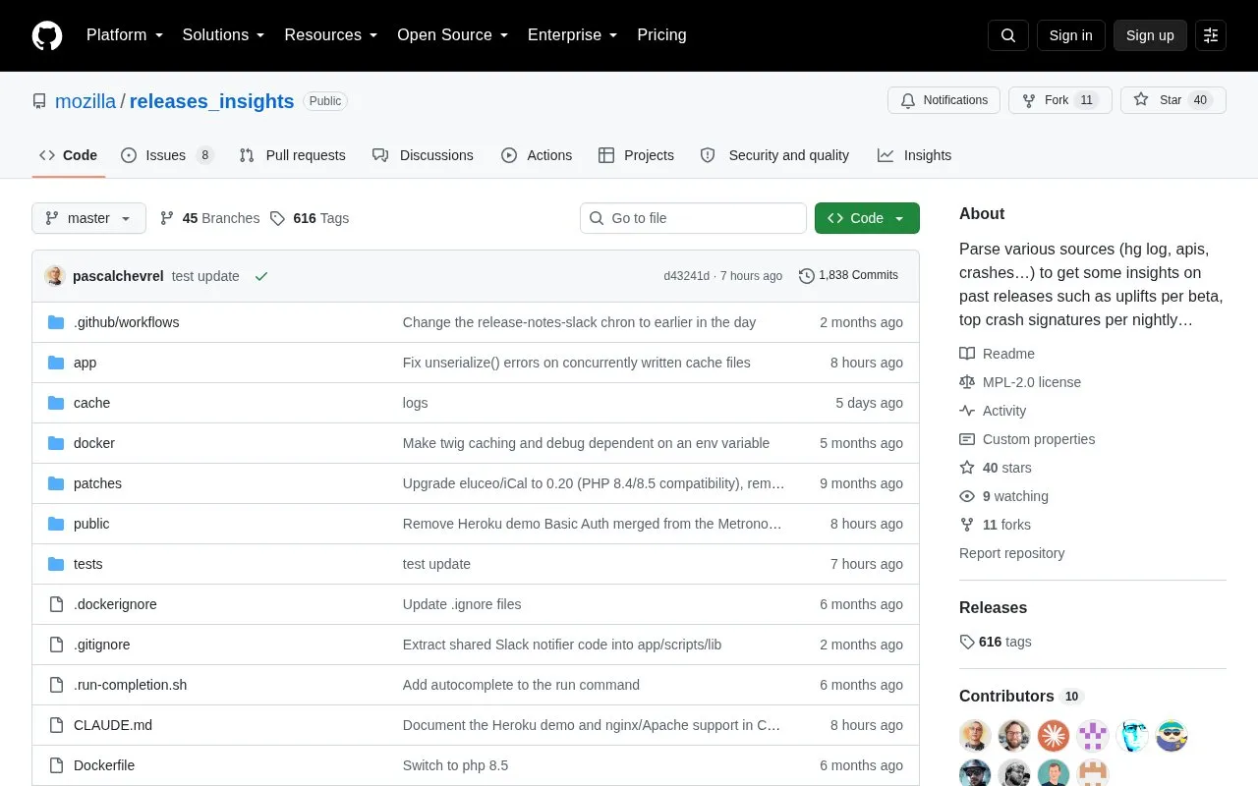Click the .dockerignore file icon
Image resolution: width=1258 pixels, height=786 pixels.
pos(56,604)
